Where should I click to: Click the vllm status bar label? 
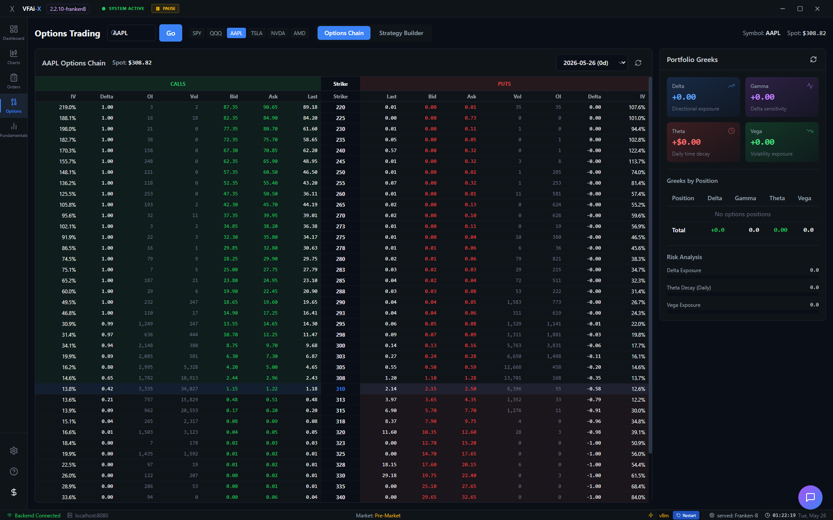pyautogui.click(x=664, y=515)
